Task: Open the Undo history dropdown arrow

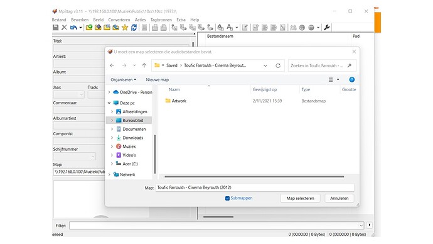Action: tap(80, 28)
